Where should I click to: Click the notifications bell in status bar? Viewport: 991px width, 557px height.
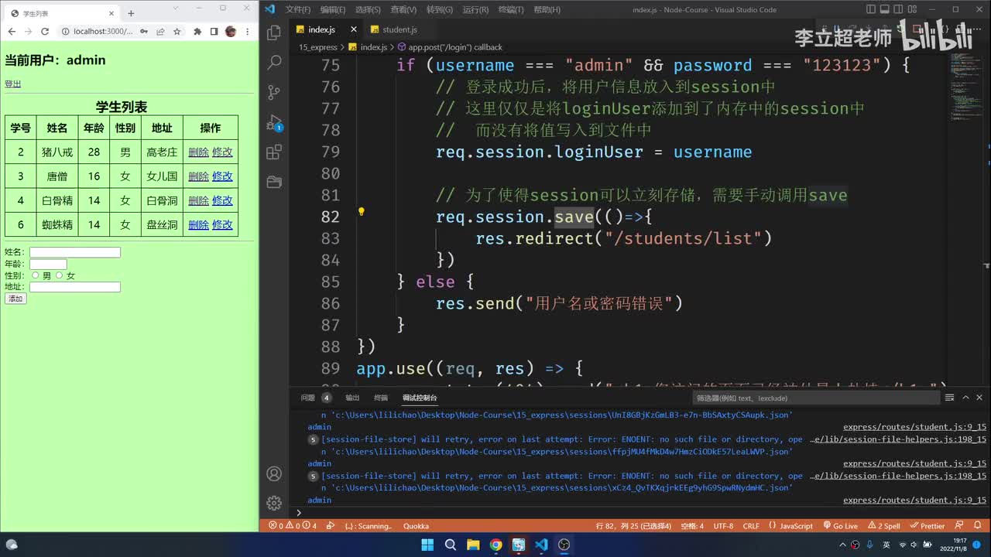click(977, 525)
